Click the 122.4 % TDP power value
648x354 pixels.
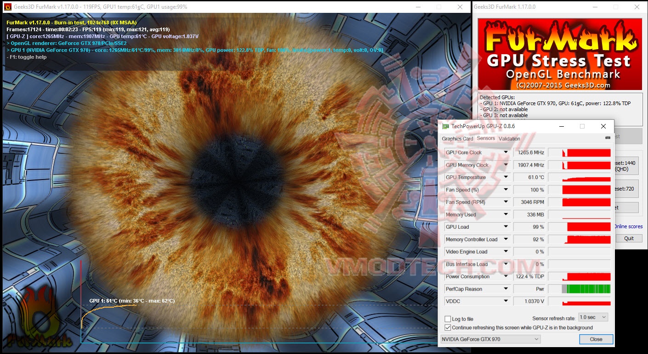[x=529, y=276]
